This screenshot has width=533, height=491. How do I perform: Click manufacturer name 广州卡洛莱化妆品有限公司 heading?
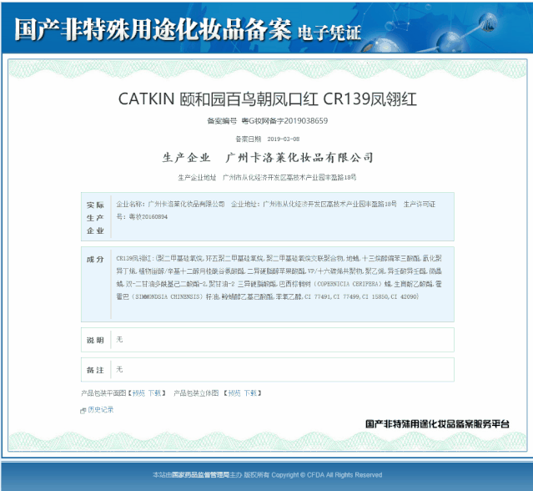click(x=299, y=158)
